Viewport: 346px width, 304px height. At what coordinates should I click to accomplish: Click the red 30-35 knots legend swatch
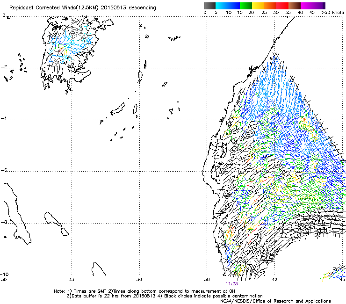point(282,6)
